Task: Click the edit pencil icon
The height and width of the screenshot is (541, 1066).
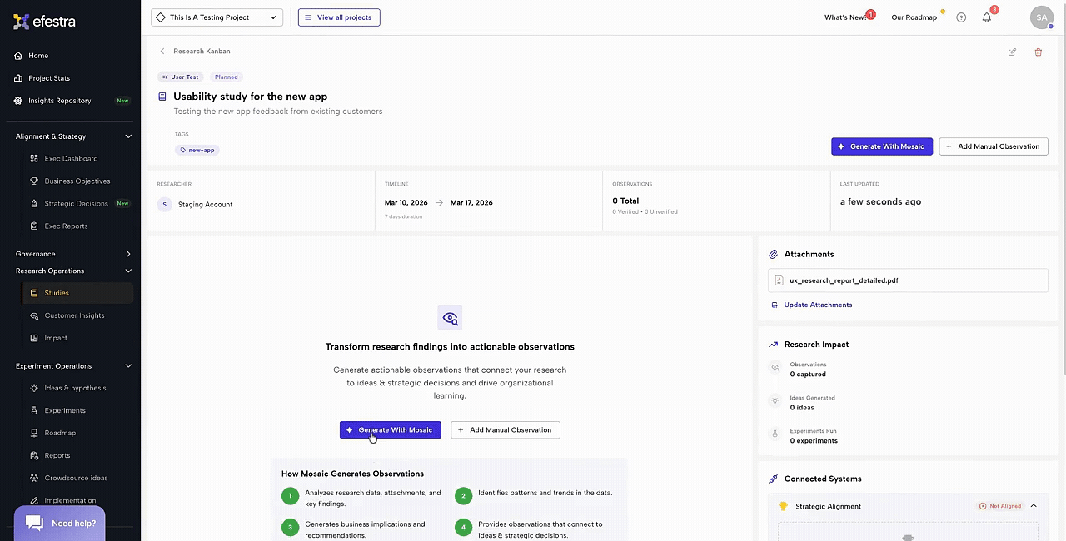Action: [1012, 52]
